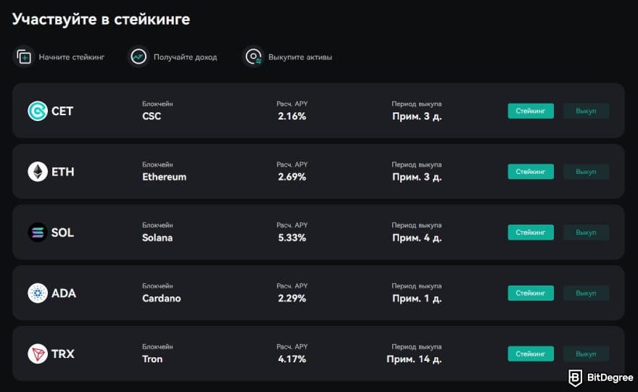The image size is (638, 392).
Task: Select the CET ticker text
Action: pyautogui.click(x=62, y=111)
